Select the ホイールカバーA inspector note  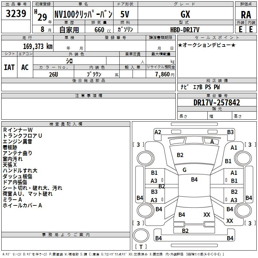point(22,205)
